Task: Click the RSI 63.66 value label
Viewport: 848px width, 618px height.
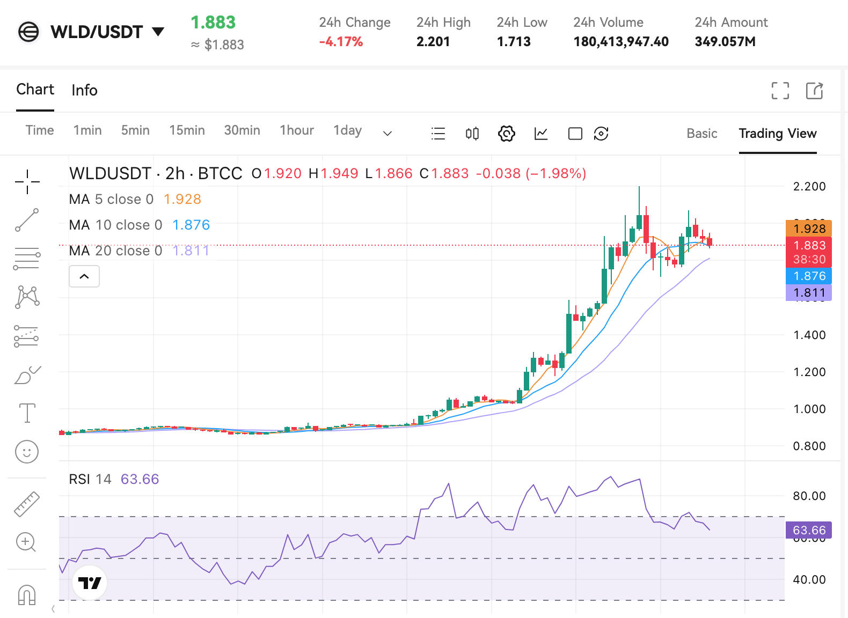Action: 140,479
